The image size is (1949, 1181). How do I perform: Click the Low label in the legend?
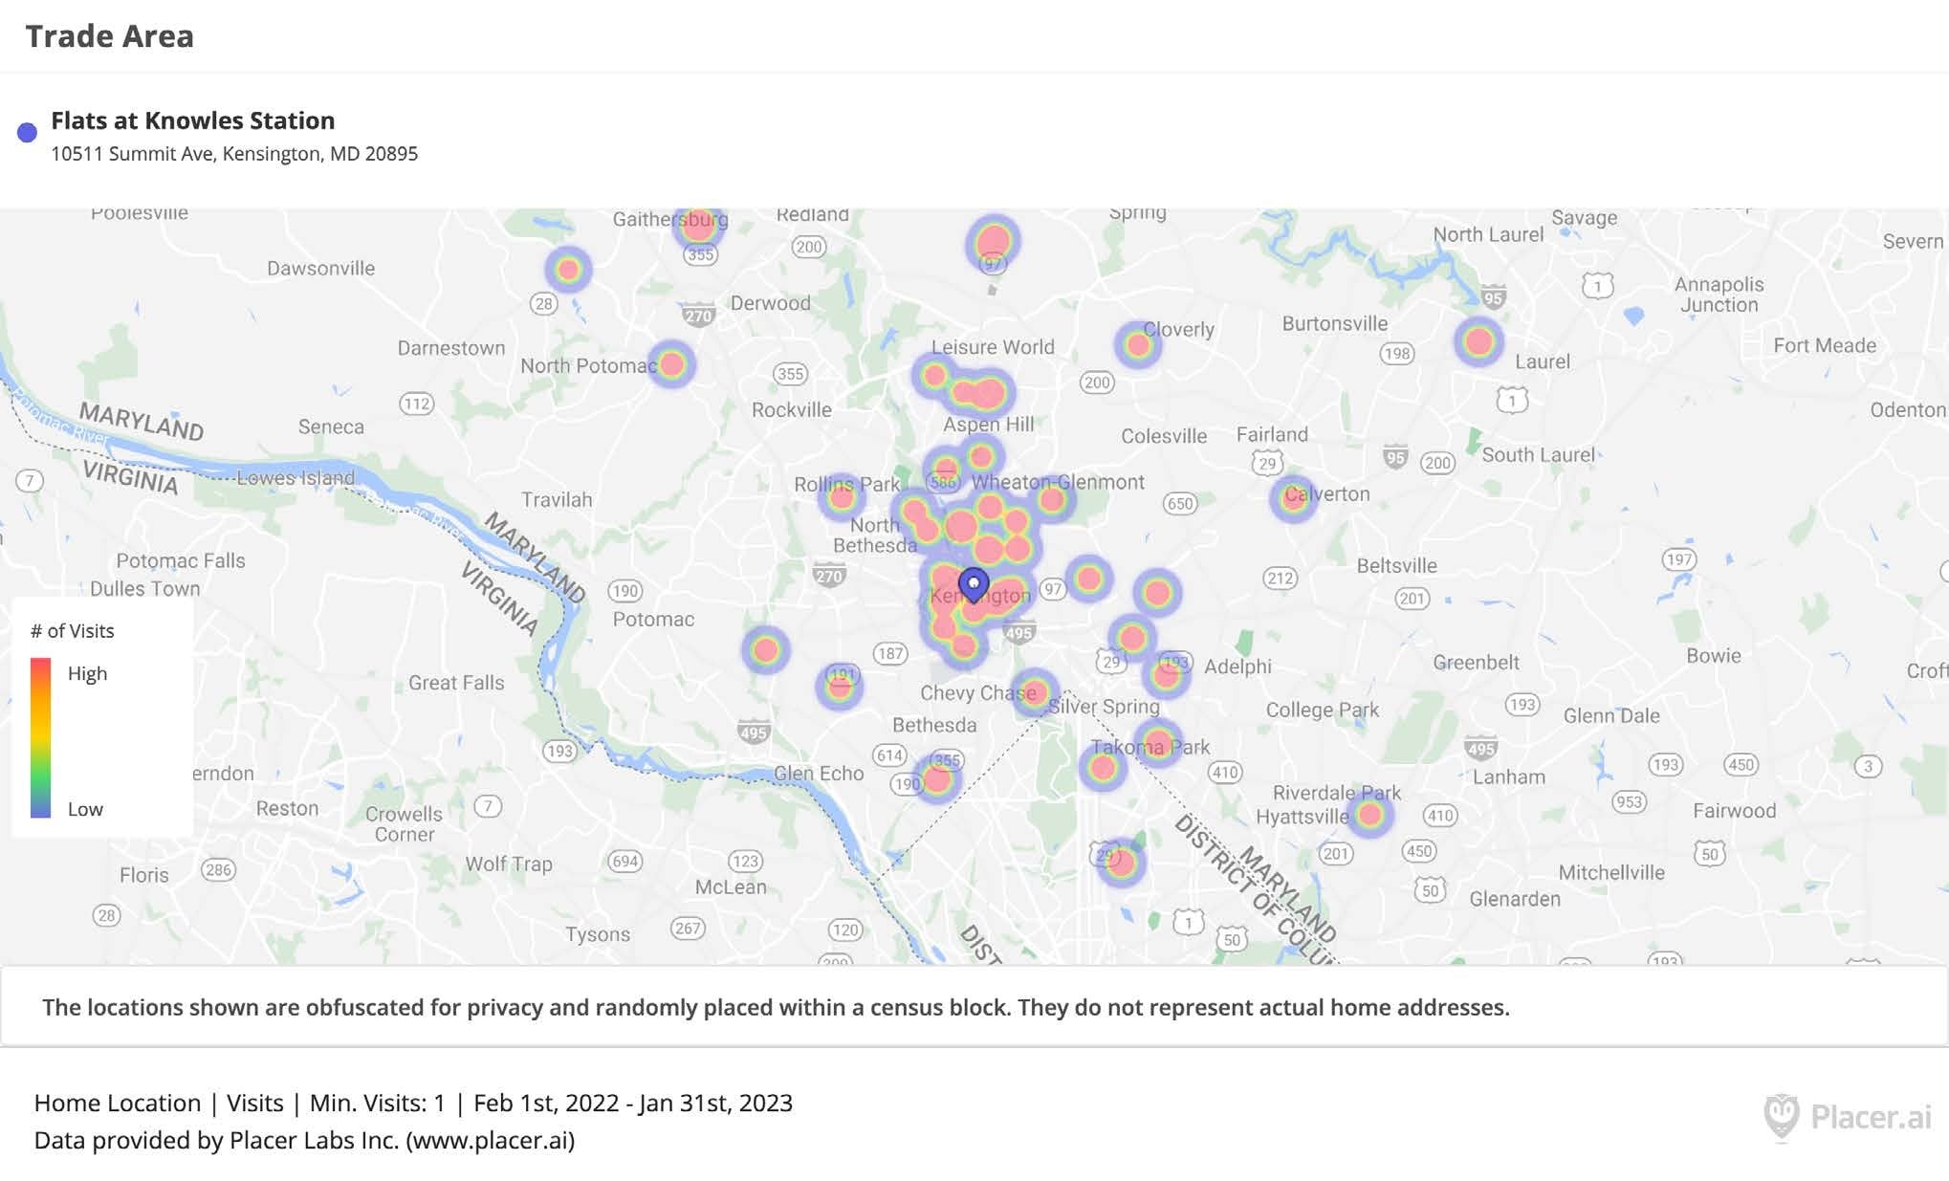[x=85, y=809]
